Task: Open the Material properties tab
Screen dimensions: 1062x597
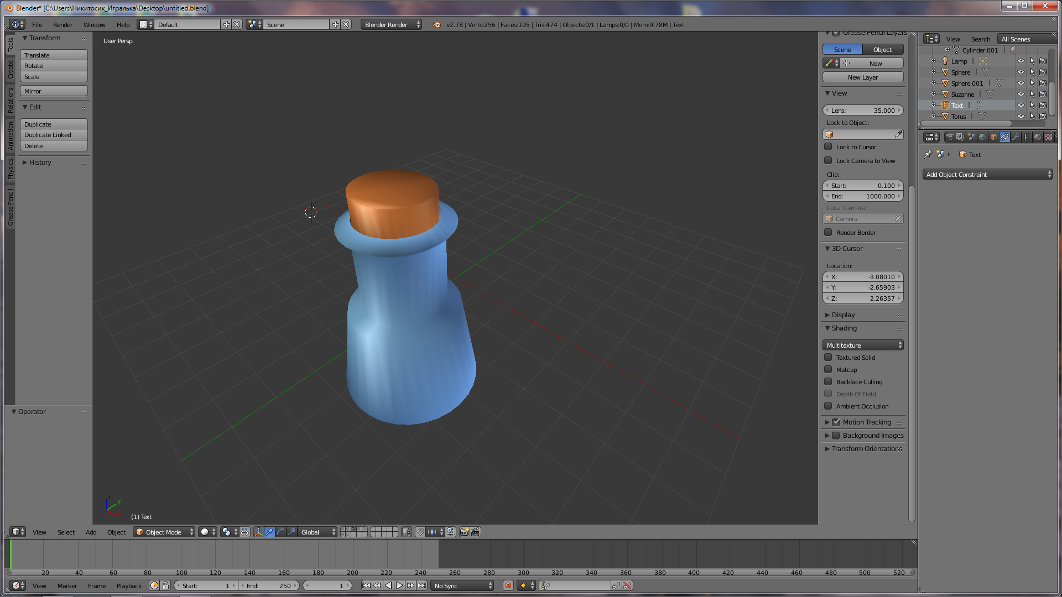Action: 1038,137
